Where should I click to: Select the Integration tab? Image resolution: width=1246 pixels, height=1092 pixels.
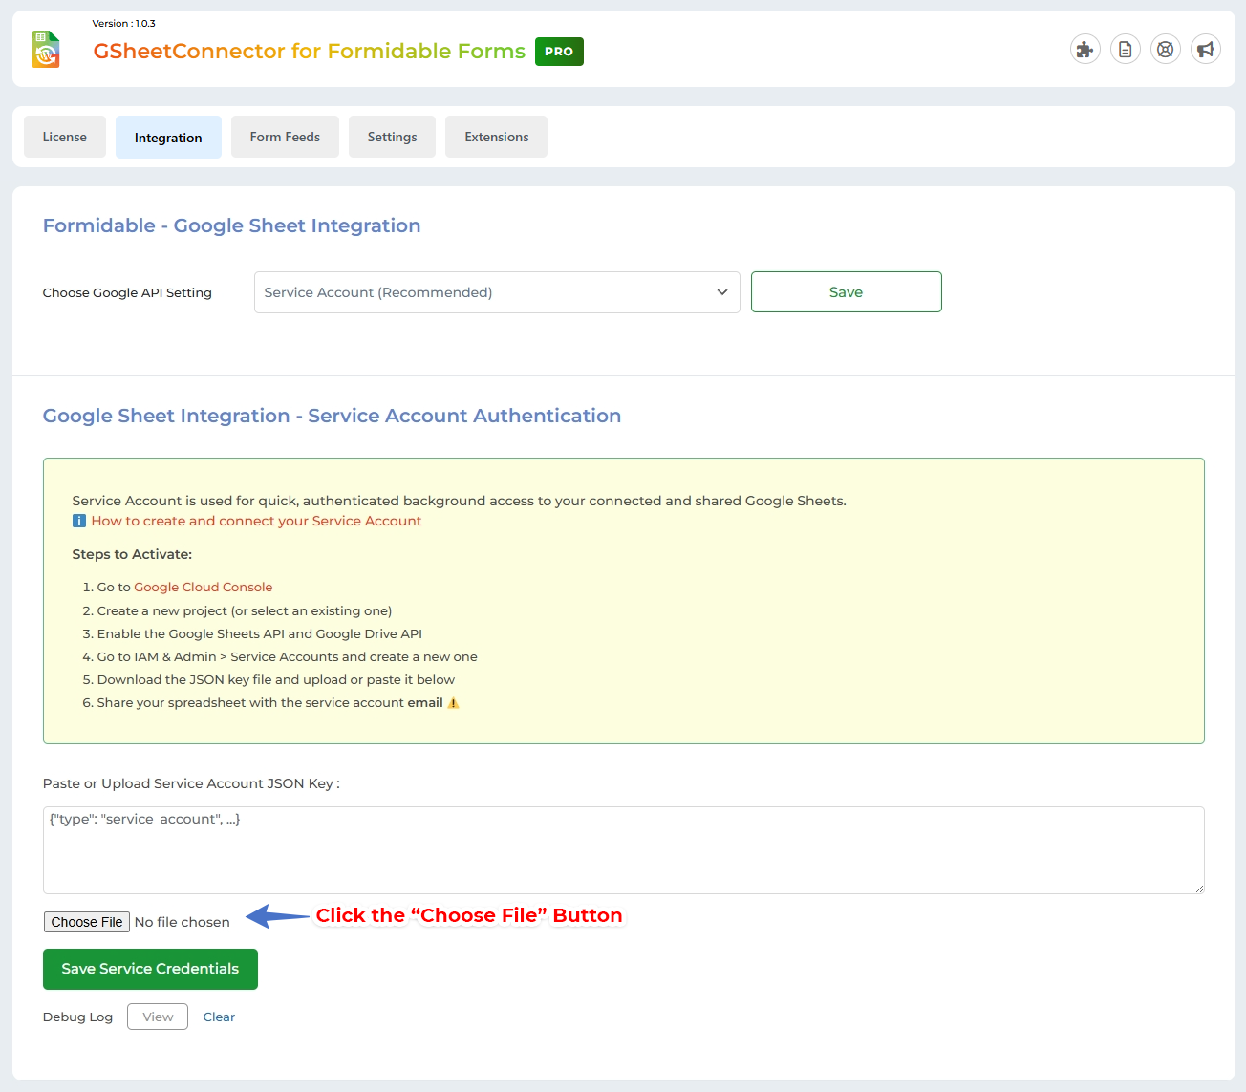tap(168, 137)
